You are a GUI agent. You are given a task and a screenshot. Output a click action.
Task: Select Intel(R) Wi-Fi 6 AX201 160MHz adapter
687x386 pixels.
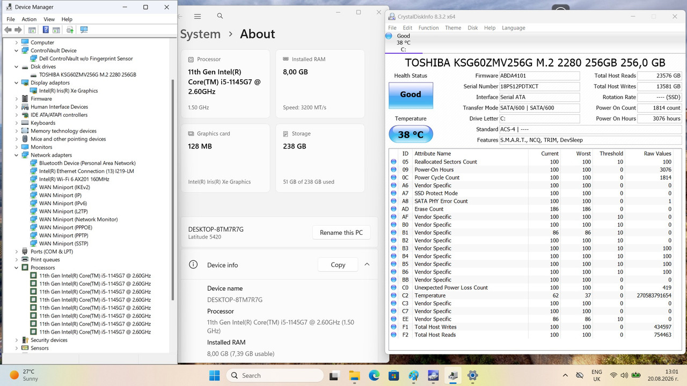pos(74,179)
